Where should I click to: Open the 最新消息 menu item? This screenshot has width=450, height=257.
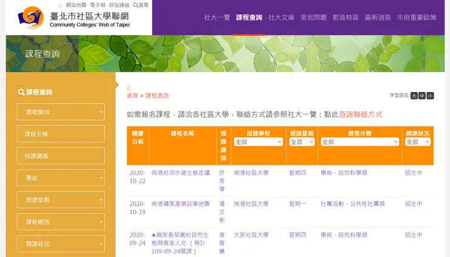(x=378, y=18)
